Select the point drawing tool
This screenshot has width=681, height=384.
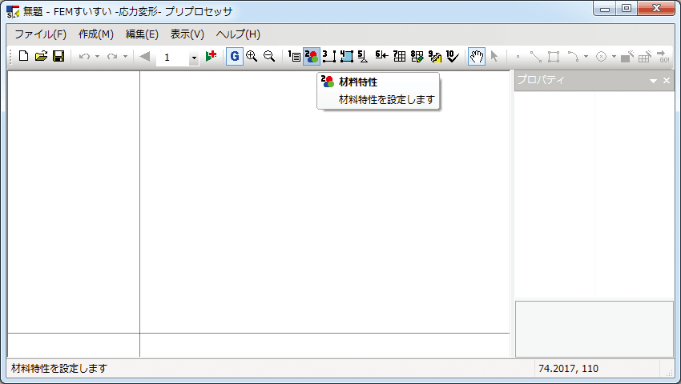click(518, 57)
